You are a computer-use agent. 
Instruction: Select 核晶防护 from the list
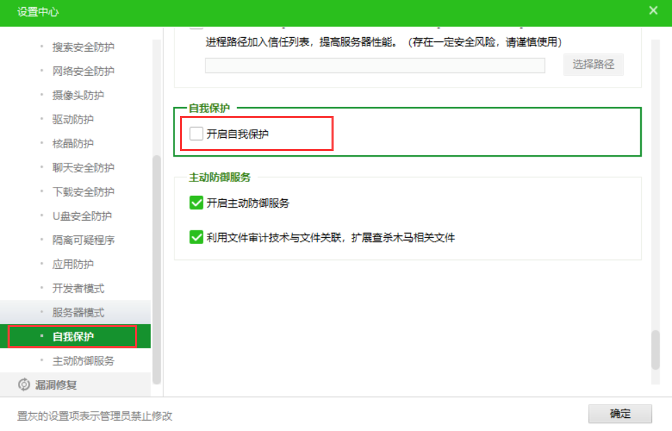(x=73, y=143)
